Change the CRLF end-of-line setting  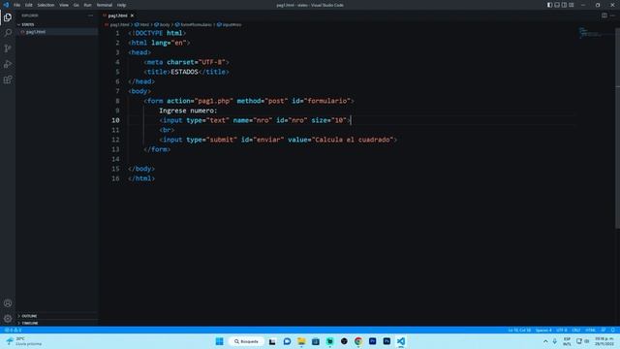coord(576,330)
